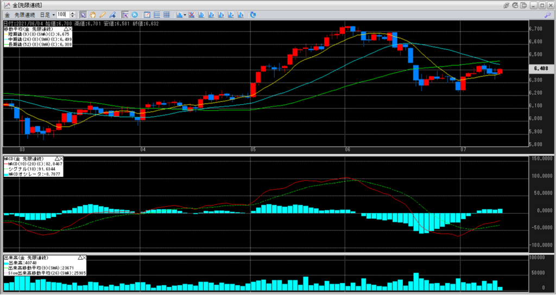Image resolution: width=556 pixels, height=295 pixels.
Task: Click the 先限連続 contract label in toolbar
Action: 25,15
